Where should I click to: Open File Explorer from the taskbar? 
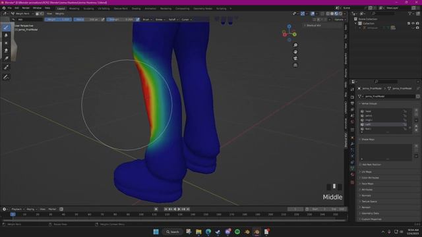click(198, 232)
